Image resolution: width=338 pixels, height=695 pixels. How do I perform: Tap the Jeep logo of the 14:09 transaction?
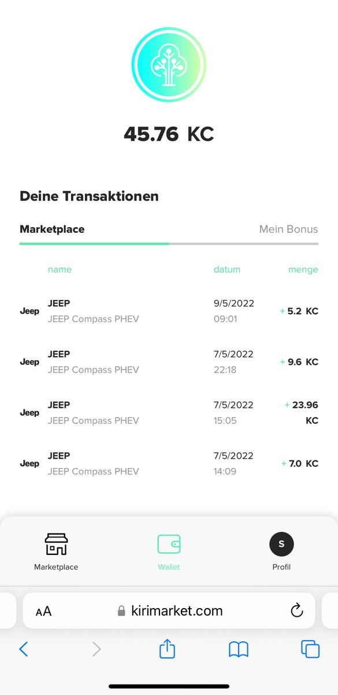click(x=29, y=464)
